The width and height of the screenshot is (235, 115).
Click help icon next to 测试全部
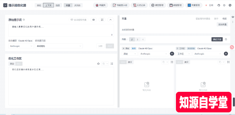pyautogui.click(x=226, y=39)
